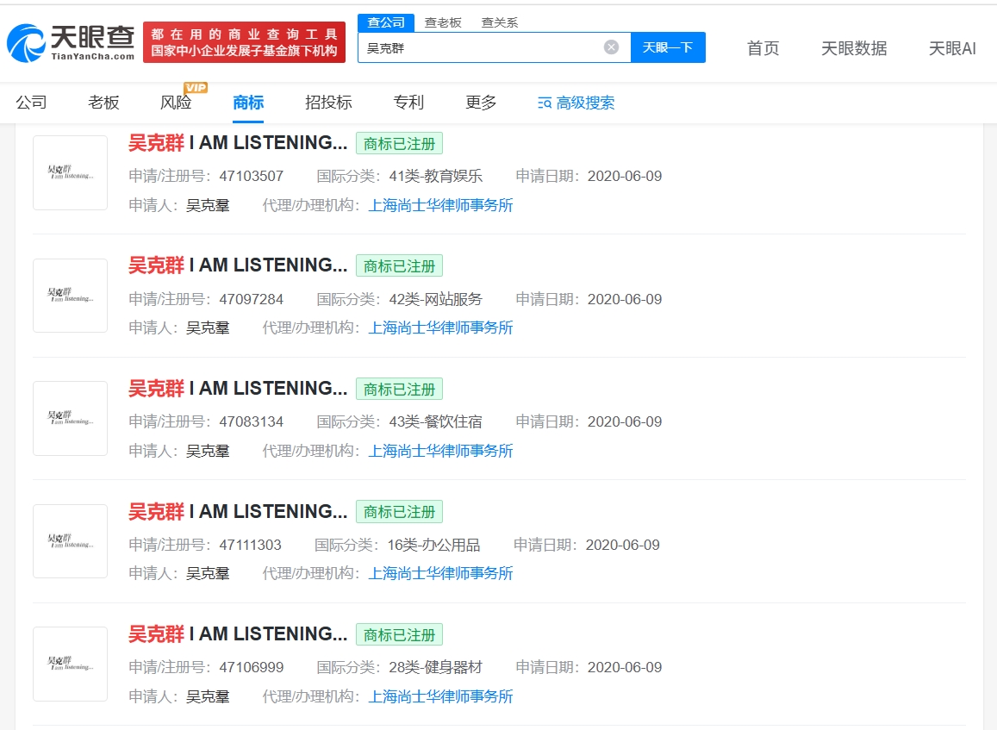Viewport: 997px width, 730px height.
Task: Open 天眼AI in the top navigation
Action: pyautogui.click(x=952, y=48)
